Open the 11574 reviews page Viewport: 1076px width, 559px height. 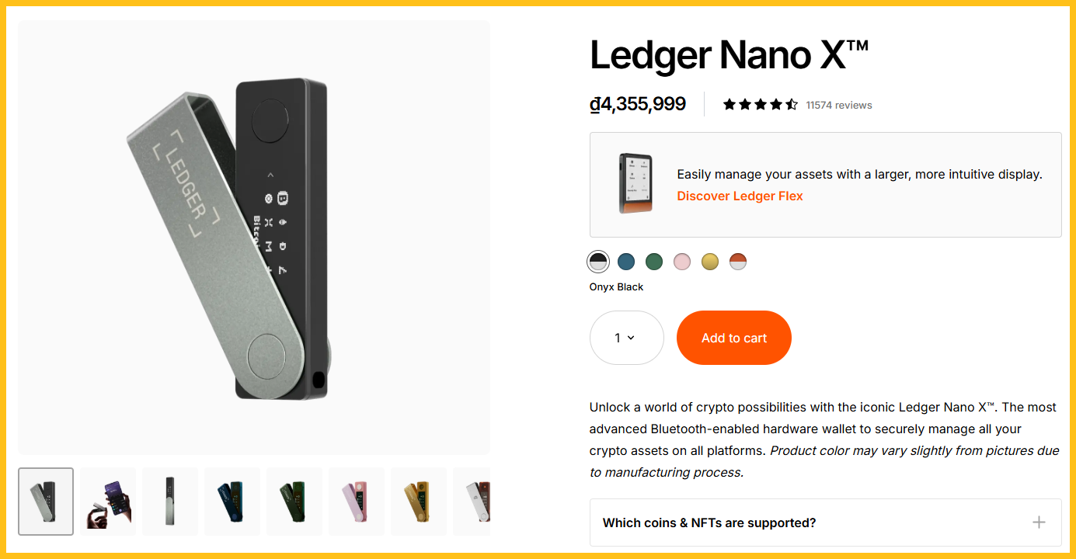click(838, 105)
